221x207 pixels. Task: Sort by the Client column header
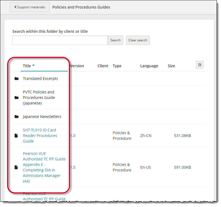click(103, 66)
